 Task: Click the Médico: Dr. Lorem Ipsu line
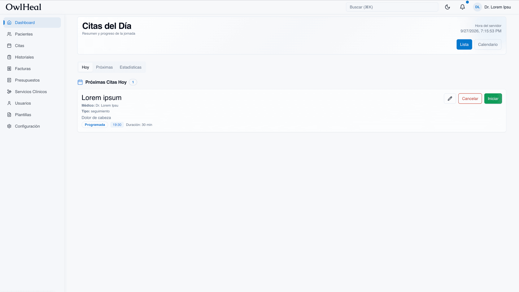(x=100, y=105)
